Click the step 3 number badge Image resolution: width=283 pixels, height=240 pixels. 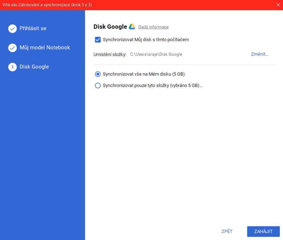click(x=13, y=66)
